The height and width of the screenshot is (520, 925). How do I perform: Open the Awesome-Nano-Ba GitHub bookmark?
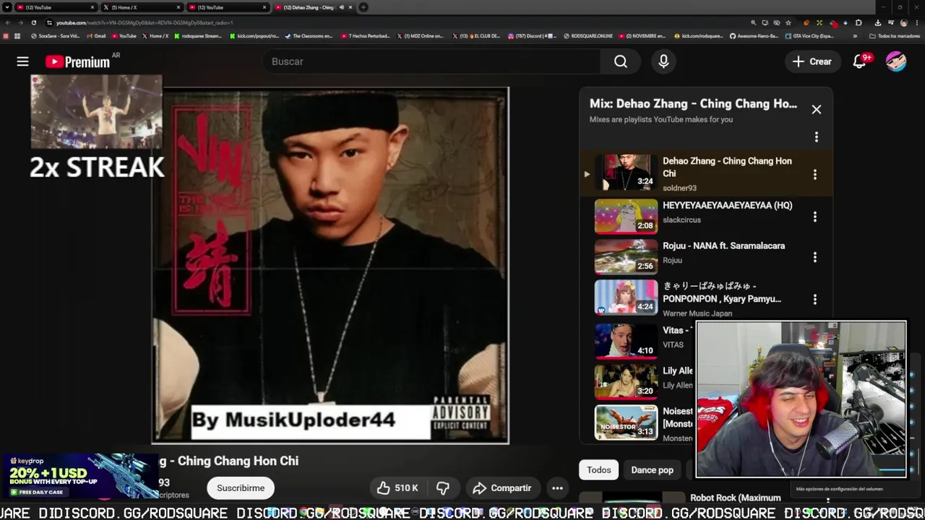(x=754, y=36)
